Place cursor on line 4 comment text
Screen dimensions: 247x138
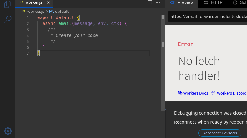pos(77,36)
